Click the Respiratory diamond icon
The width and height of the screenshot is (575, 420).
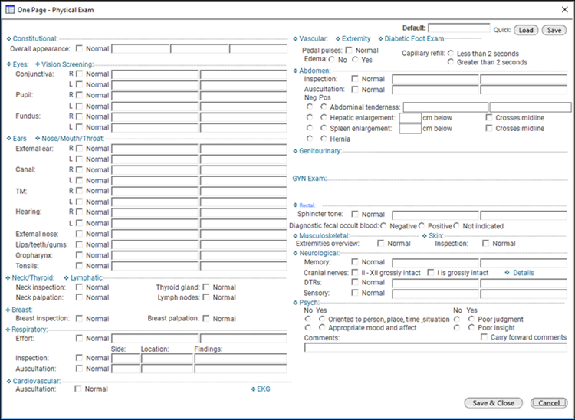tap(8, 330)
